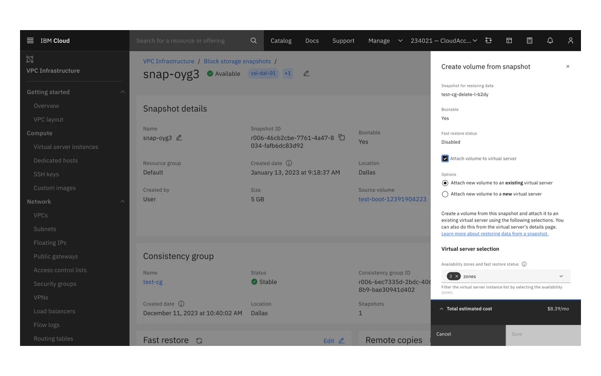Click the Save button
The width and height of the screenshot is (601, 376).
[543, 335]
